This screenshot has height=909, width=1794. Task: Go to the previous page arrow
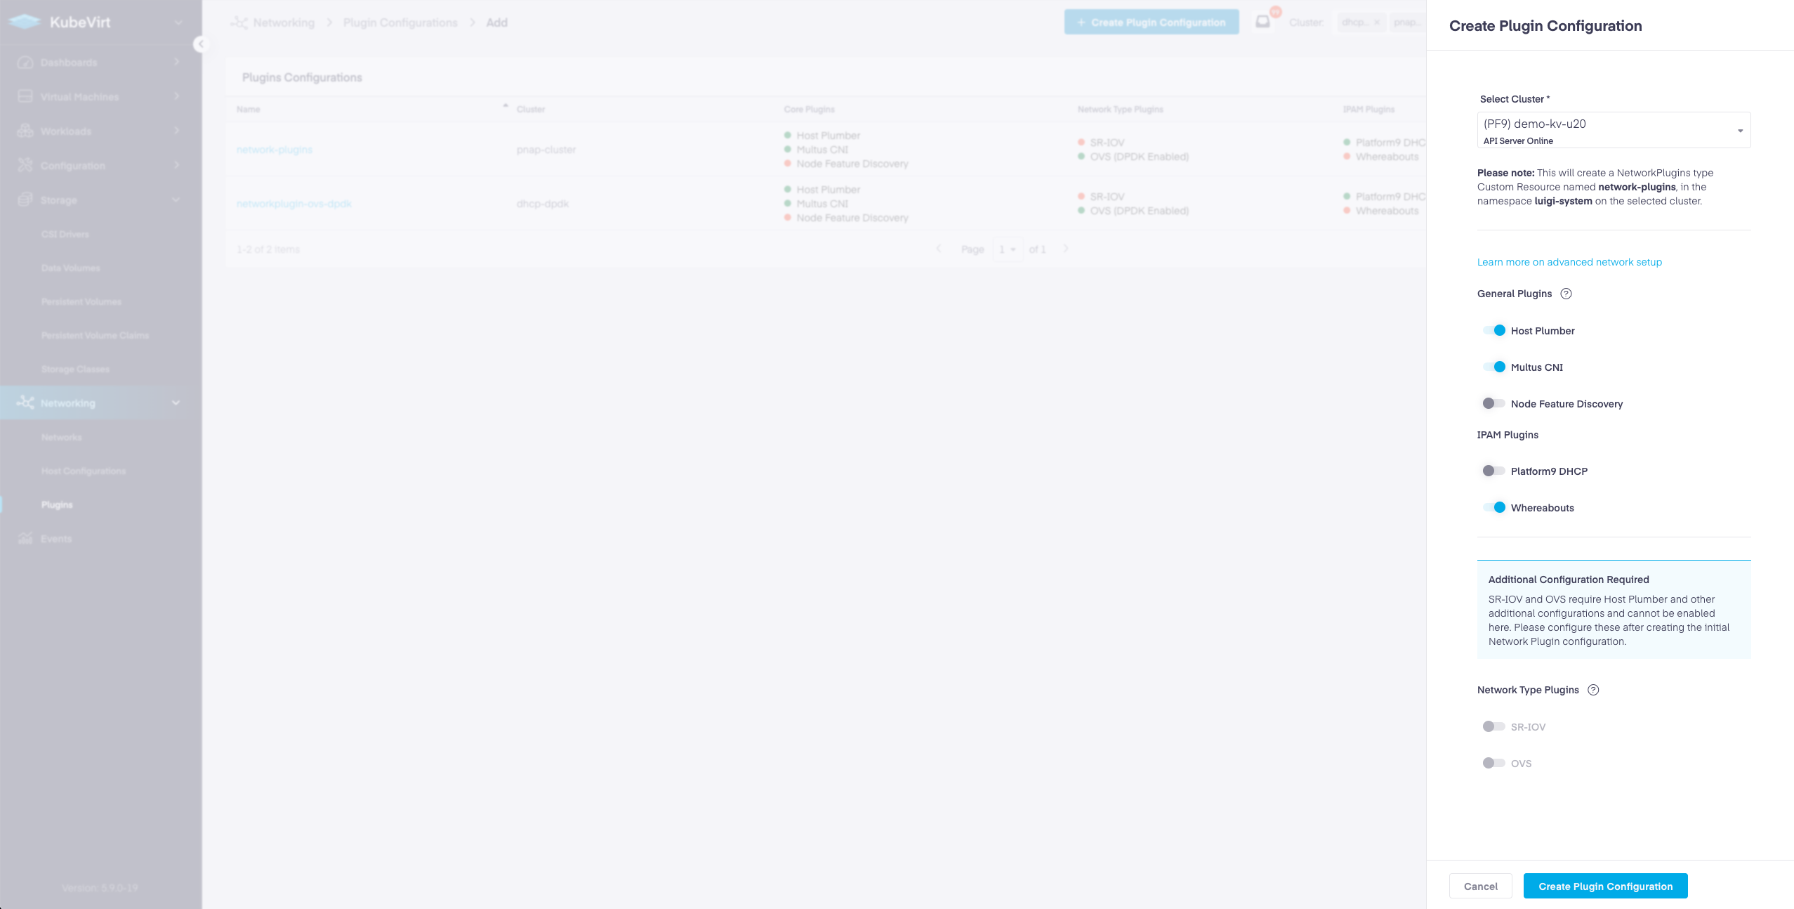pyautogui.click(x=939, y=249)
